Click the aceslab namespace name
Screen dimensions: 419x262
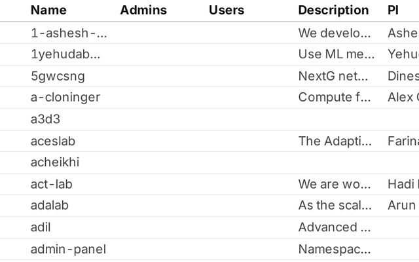pos(53,141)
